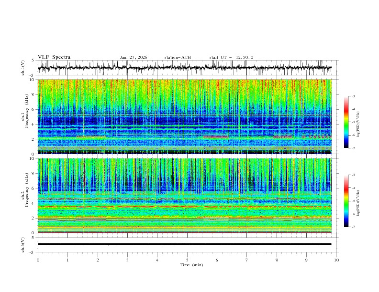Click the "-5" tick on ch.1 colorbar
Screen dimensions: 379x292
click(x=353, y=122)
